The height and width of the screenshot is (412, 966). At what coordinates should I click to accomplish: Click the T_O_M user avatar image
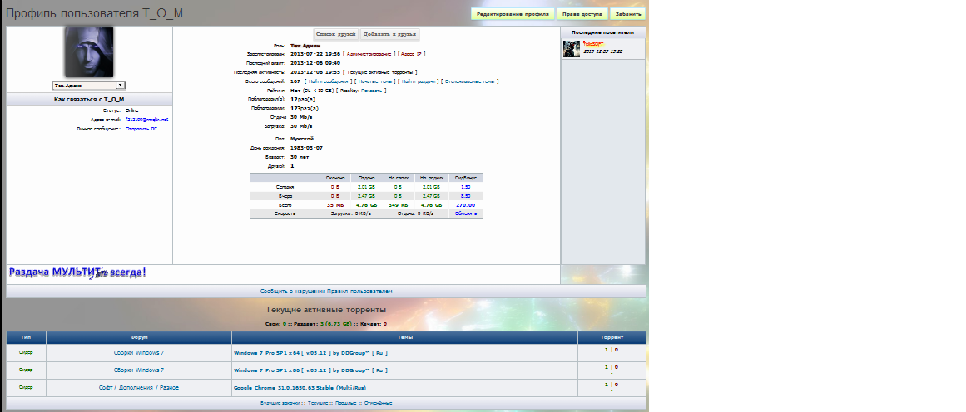89,52
